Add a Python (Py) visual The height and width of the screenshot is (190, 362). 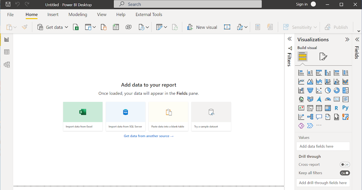point(345,108)
